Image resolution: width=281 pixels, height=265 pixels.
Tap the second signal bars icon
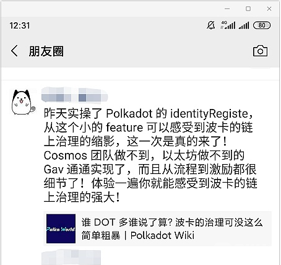pyautogui.click(x=244, y=25)
